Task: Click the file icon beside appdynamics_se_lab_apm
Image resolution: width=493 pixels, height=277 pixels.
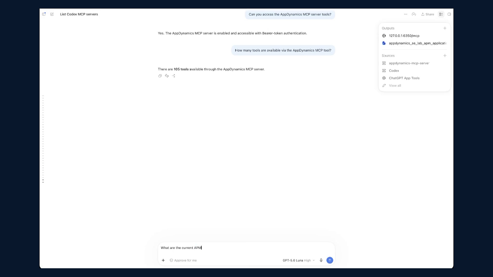Action: click(384, 43)
